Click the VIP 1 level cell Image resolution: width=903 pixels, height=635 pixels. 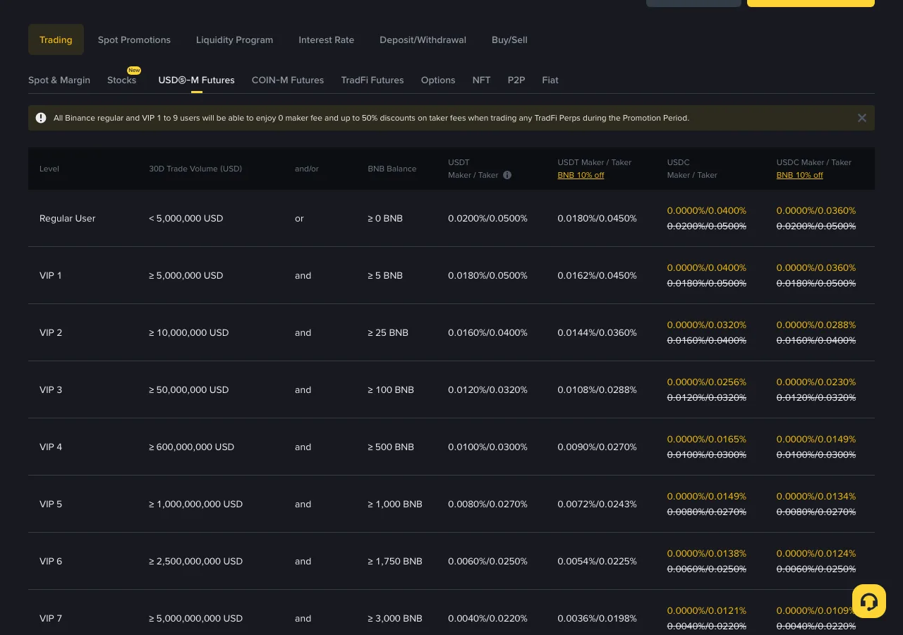51,275
